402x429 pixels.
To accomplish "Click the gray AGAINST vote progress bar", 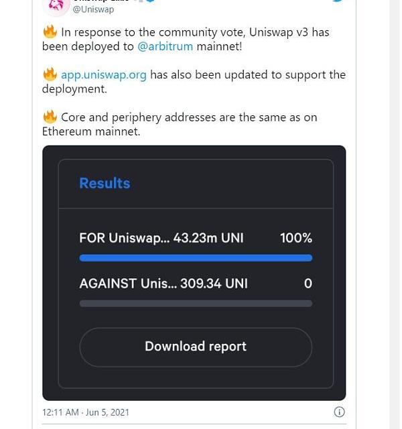I will tap(196, 304).
